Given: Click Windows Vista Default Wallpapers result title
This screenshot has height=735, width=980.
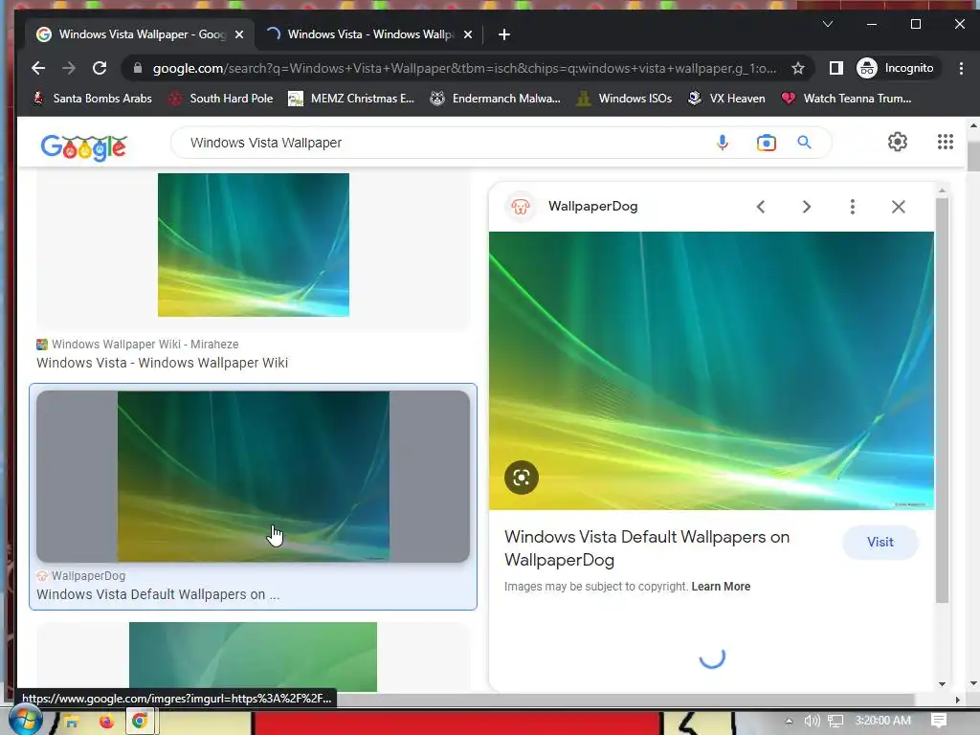Looking at the screenshot, I should click(x=158, y=594).
